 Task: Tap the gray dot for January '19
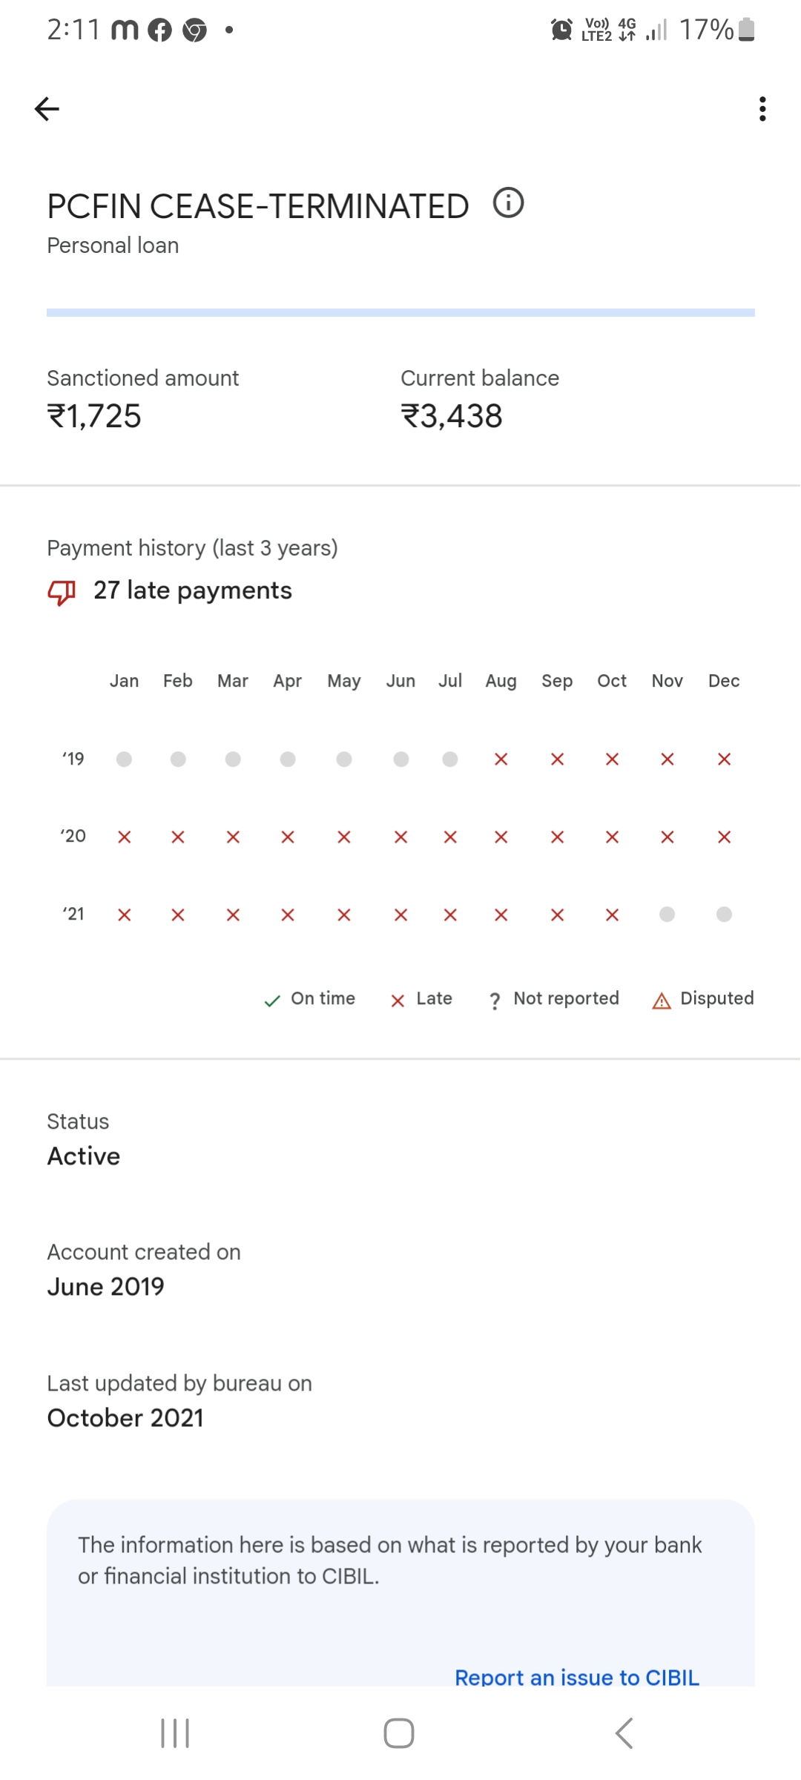(x=125, y=759)
